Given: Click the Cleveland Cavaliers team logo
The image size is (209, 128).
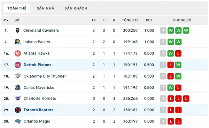Looking at the screenshot, I should click(18, 31).
